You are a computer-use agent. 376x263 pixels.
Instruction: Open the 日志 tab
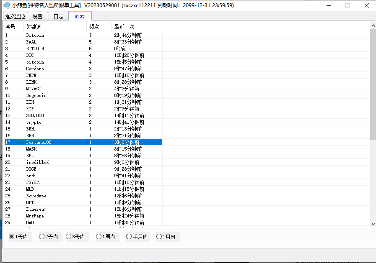(58, 16)
